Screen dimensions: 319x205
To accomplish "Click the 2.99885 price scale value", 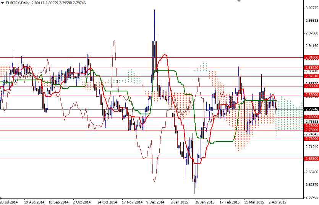I will 312,21.
